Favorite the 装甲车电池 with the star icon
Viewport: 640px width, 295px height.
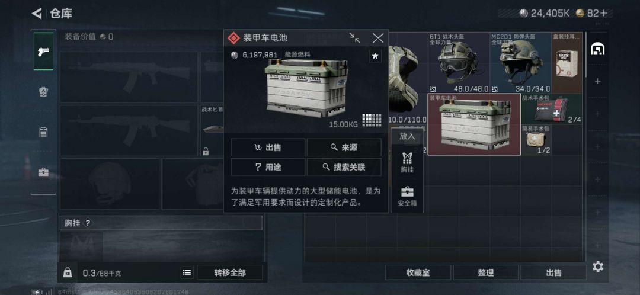(375, 56)
